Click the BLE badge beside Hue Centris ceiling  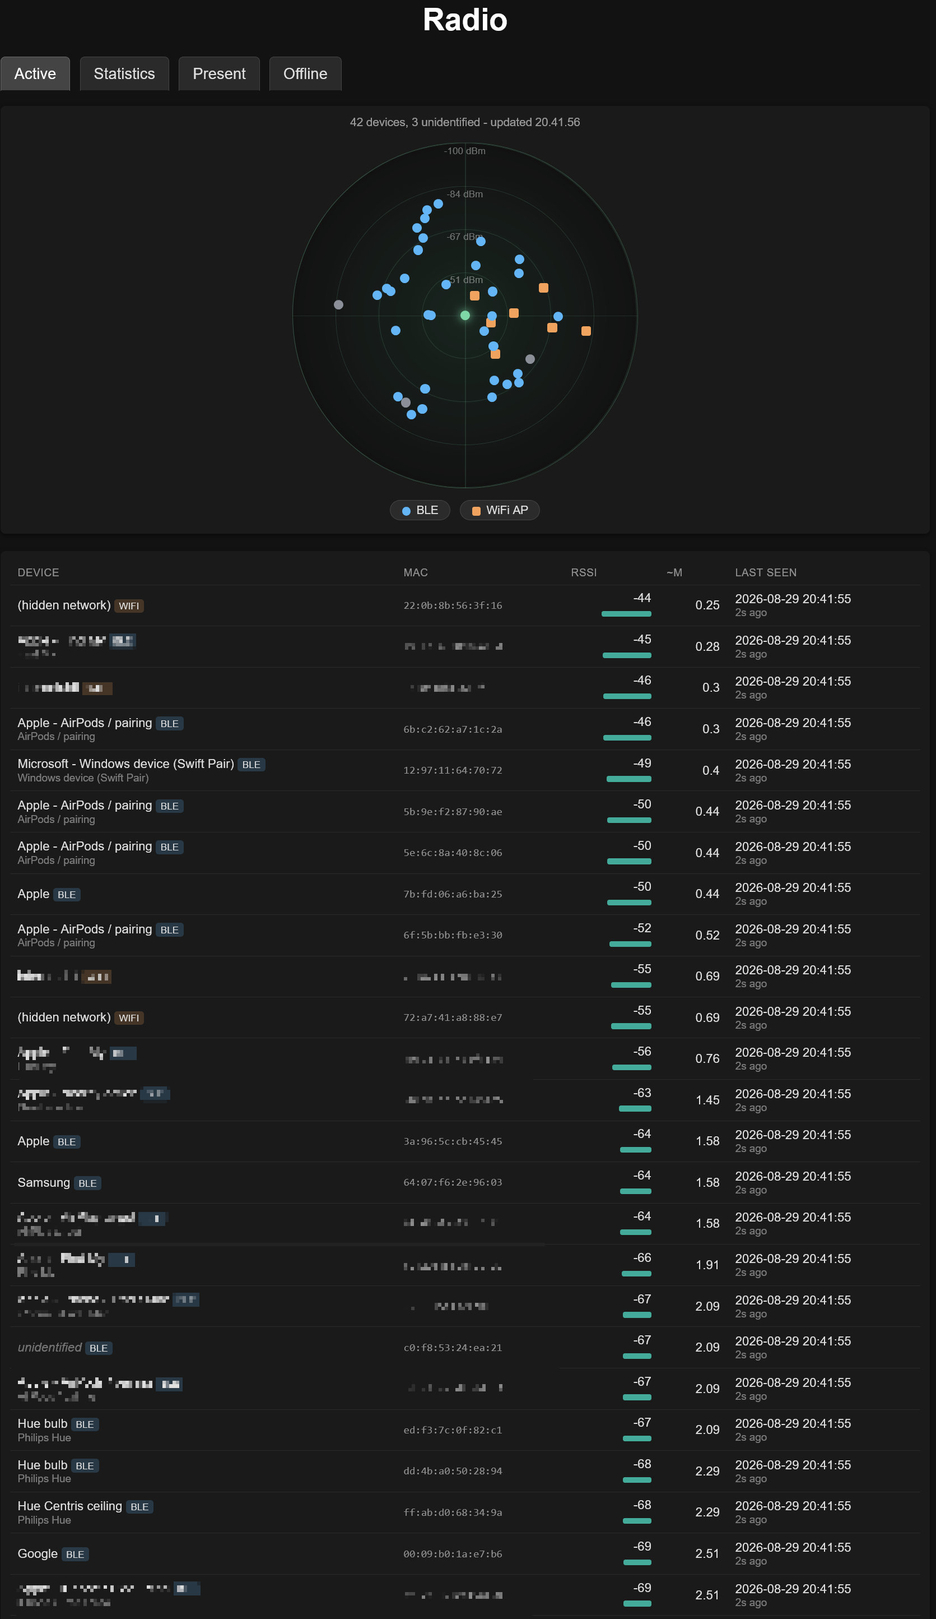[139, 1506]
